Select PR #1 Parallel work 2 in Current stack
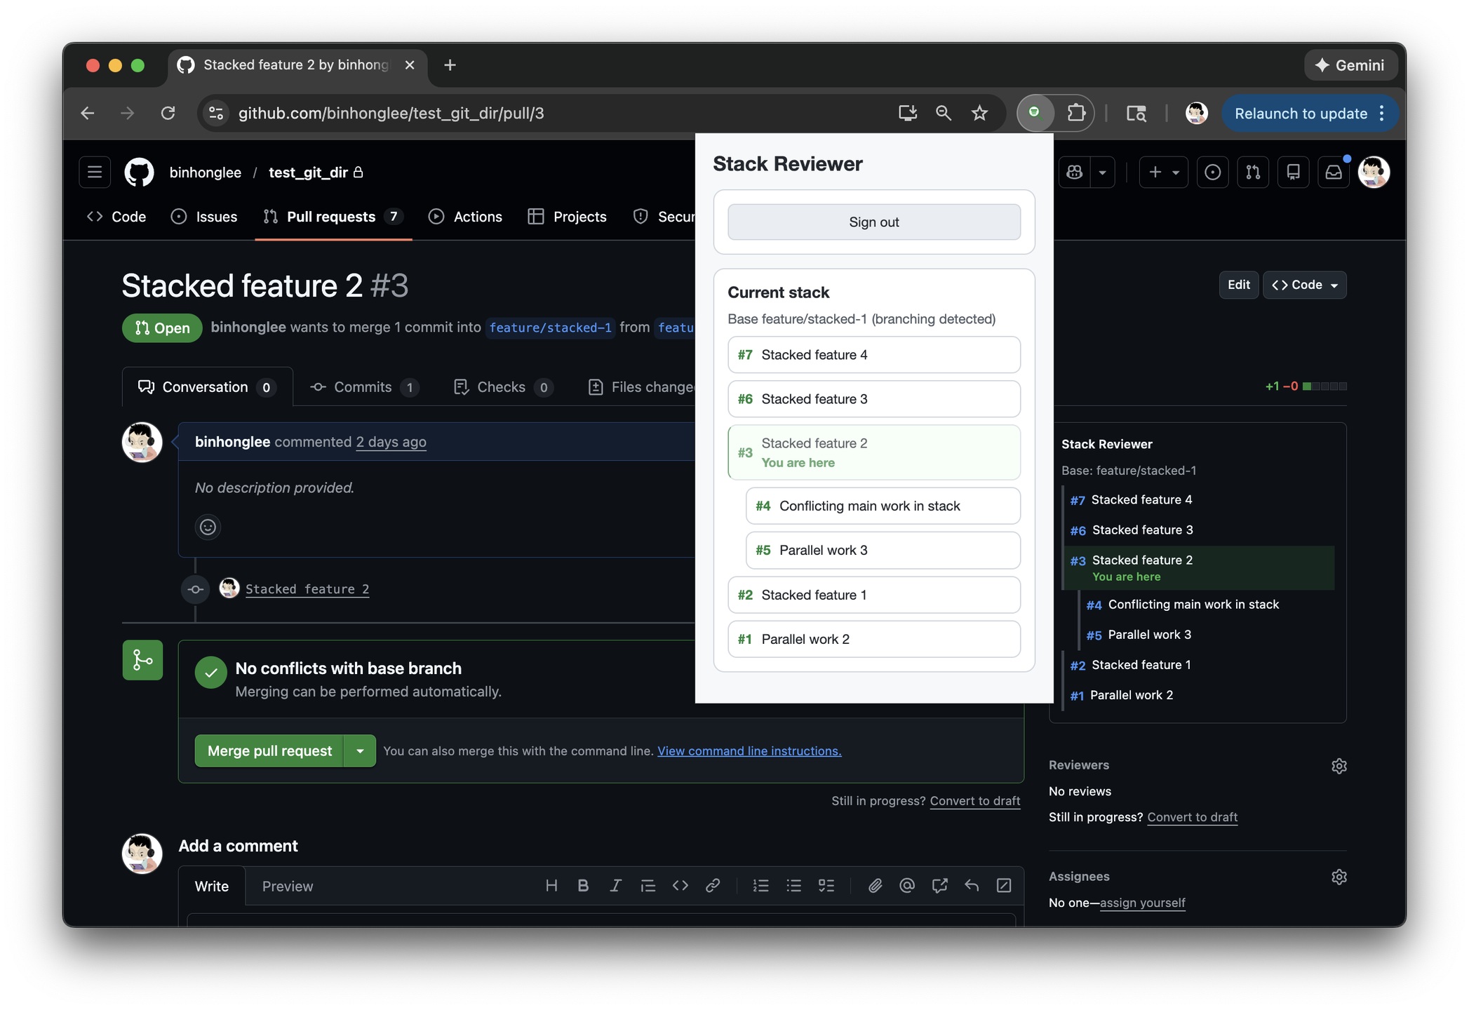The width and height of the screenshot is (1469, 1010). pos(873,639)
